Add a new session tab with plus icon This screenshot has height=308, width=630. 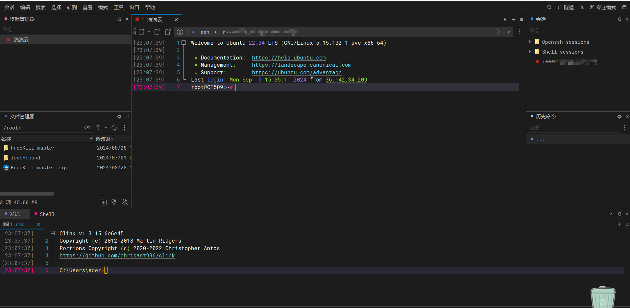(514, 20)
